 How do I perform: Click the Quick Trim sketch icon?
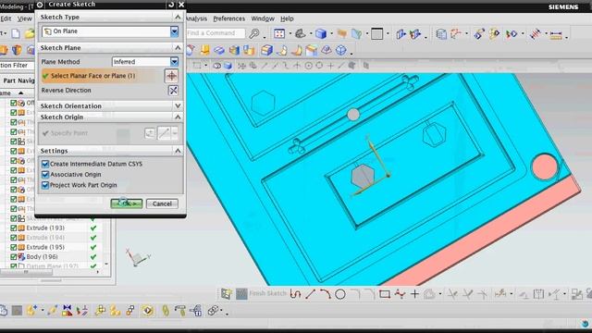click(452, 294)
